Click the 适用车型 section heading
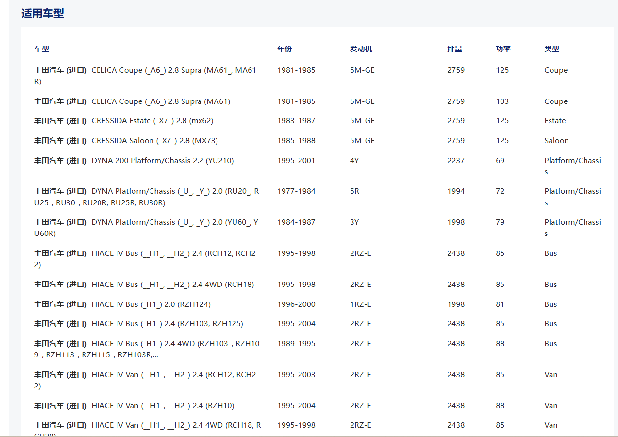 point(43,14)
